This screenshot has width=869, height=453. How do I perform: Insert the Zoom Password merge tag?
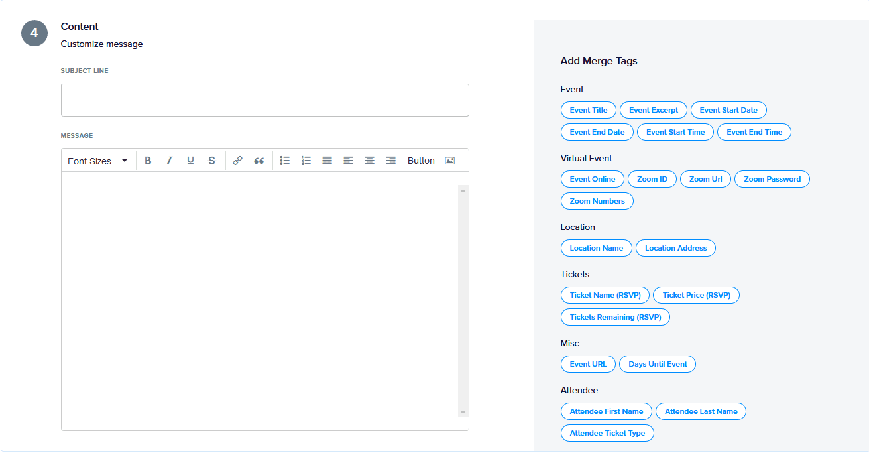[x=772, y=179]
